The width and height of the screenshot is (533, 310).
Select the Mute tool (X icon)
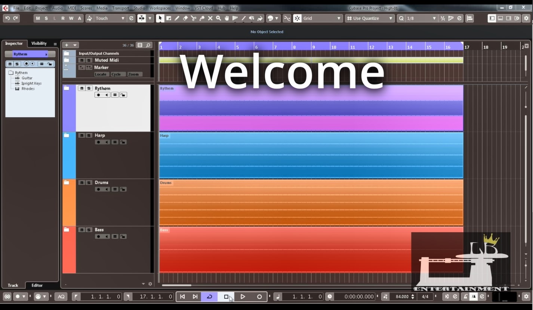[x=210, y=18]
